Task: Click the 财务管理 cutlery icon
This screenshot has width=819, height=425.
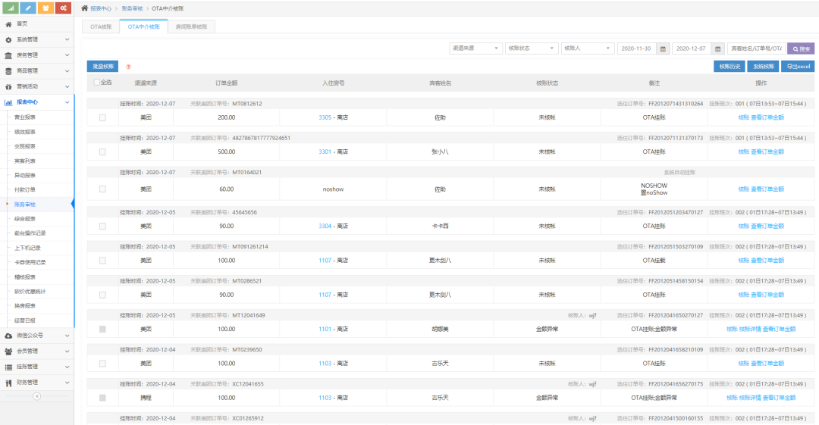Action: click(x=8, y=383)
